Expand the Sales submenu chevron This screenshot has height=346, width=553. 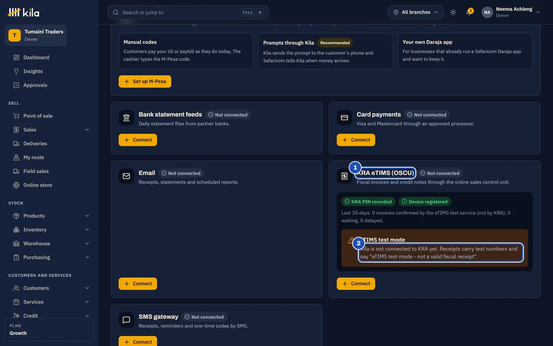coord(87,130)
